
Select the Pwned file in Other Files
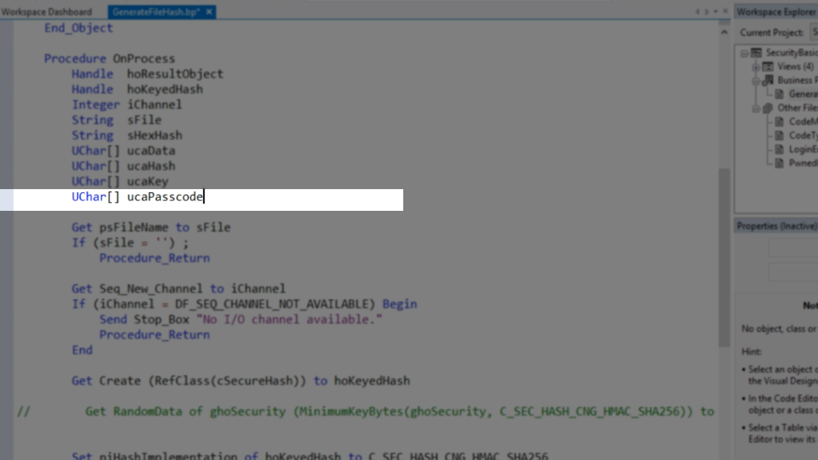[x=803, y=163]
